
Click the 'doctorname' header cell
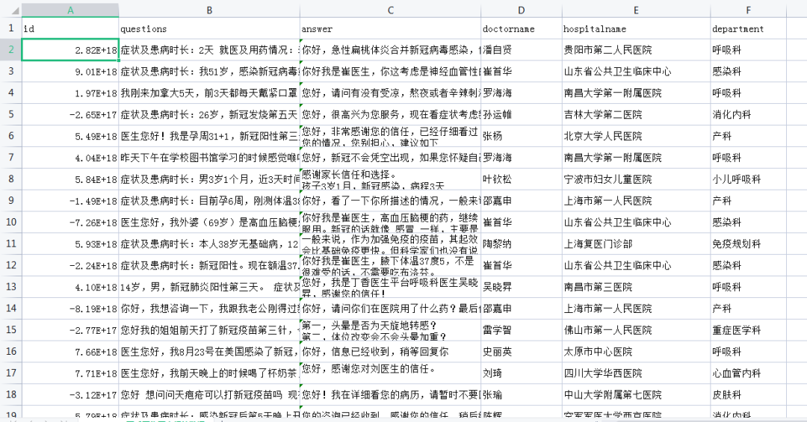522,28
